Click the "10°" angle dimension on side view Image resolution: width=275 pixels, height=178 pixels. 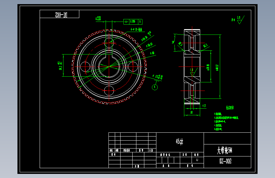pos(173,42)
